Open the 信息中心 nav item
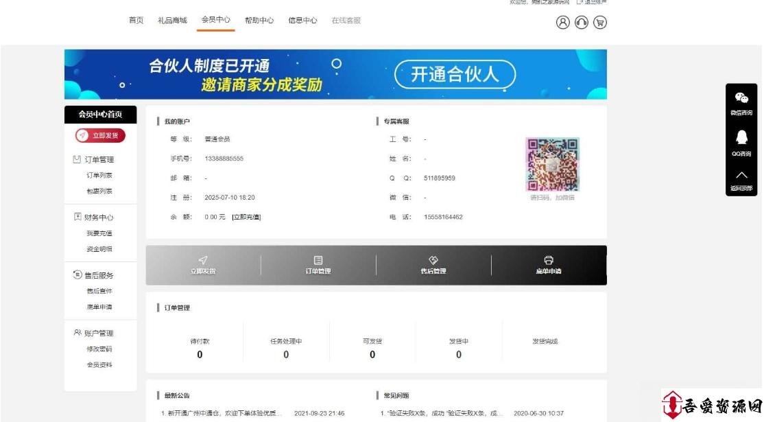The height and width of the screenshot is (422, 764). coord(302,21)
